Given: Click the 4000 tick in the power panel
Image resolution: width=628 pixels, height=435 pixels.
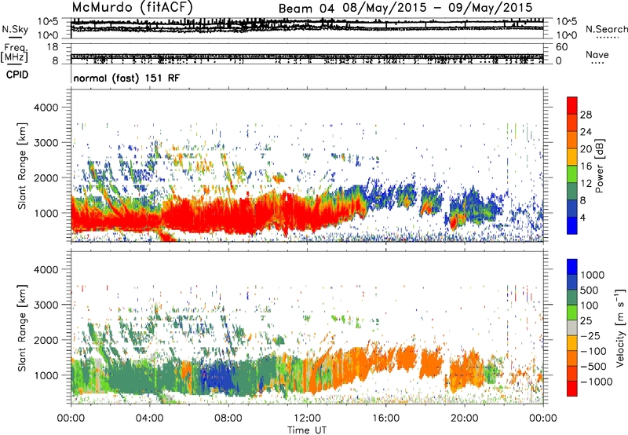Looking at the screenshot, I should (x=47, y=108).
